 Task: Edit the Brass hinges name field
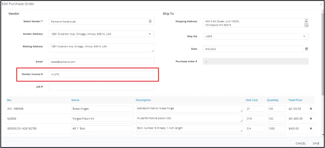(x=103, y=108)
